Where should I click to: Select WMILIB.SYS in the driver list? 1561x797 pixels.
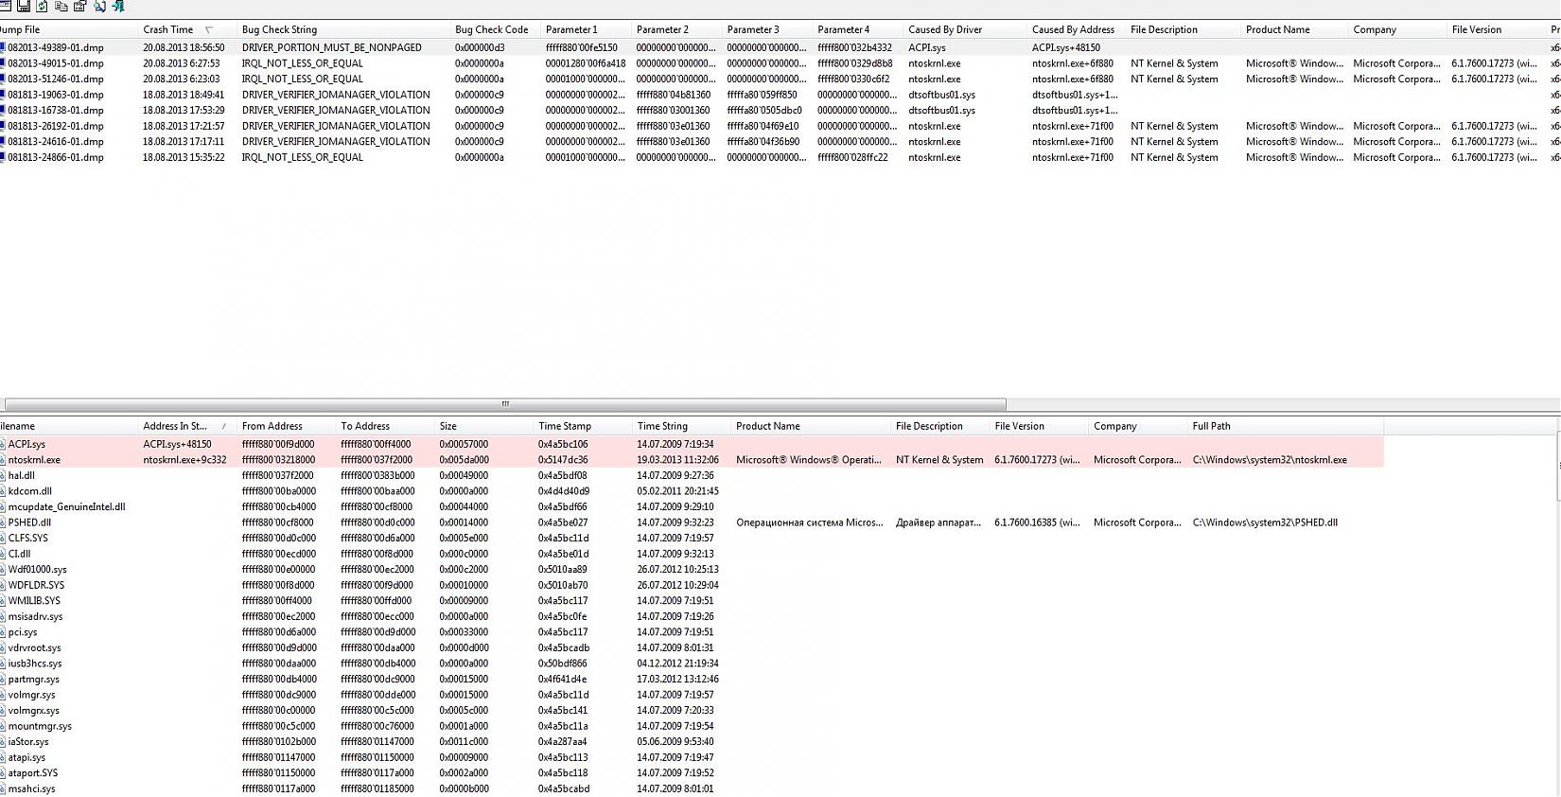(34, 601)
